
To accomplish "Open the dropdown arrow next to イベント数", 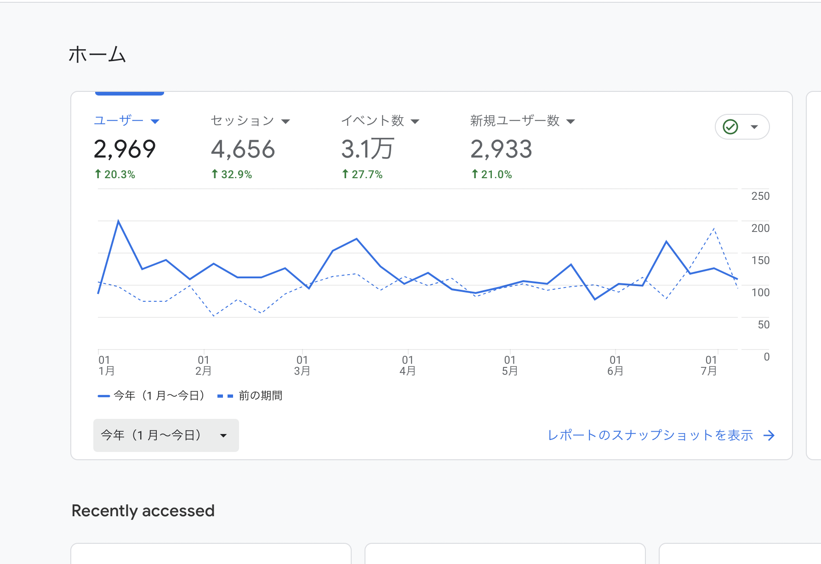I will pyautogui.click(x=415, y=122).
